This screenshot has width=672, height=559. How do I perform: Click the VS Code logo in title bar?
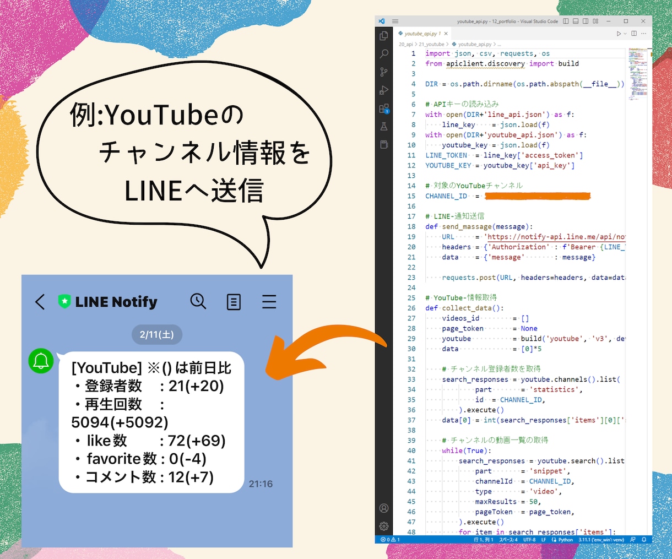381,21
